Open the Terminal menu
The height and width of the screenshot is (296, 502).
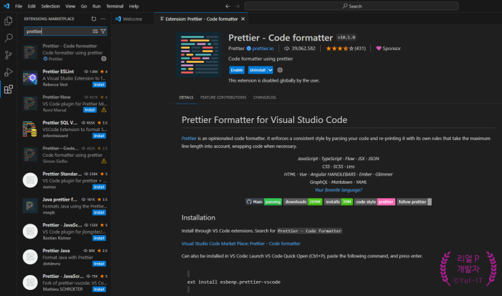115,6
